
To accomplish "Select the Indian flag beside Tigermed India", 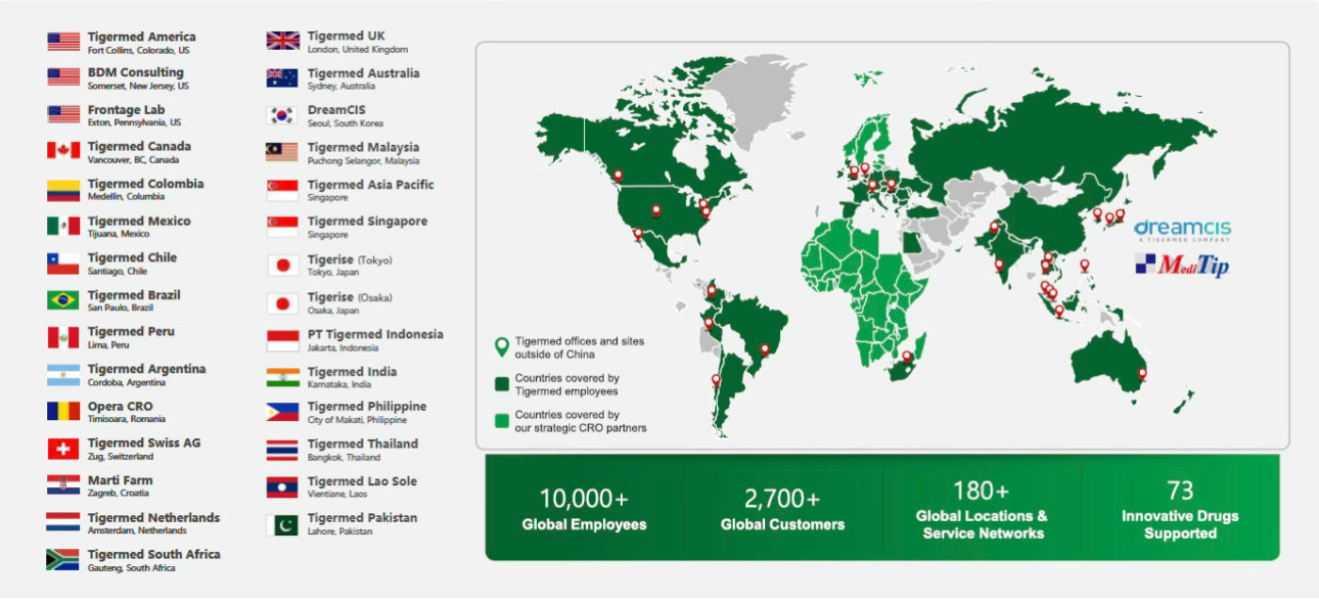I will [x=283, y=377].
